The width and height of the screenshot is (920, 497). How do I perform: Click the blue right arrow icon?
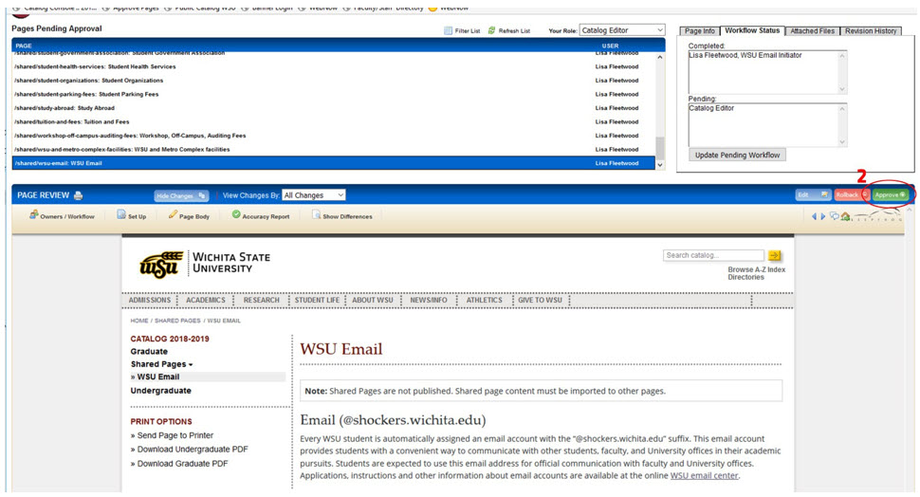[822, 216]
